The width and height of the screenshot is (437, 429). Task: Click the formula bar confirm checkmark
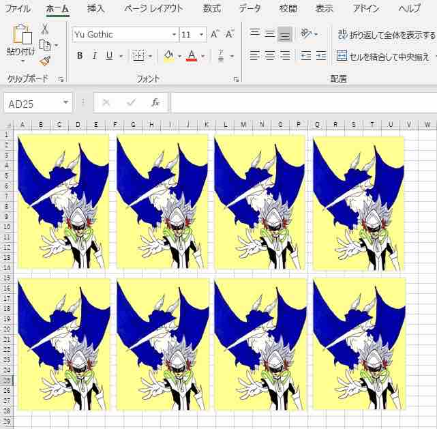tap(131, 102)
